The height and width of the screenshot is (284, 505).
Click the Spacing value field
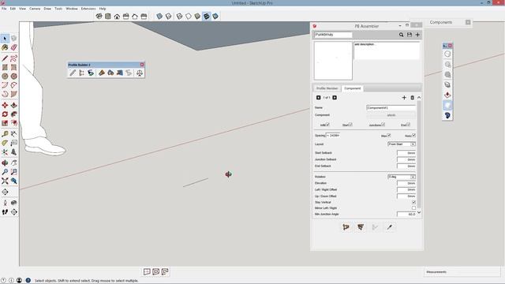click(x=333, y=136)
